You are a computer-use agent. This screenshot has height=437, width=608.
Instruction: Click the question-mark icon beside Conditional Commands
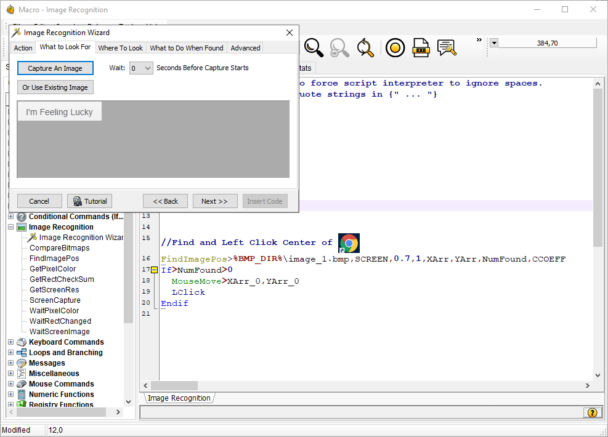(20, 216)
